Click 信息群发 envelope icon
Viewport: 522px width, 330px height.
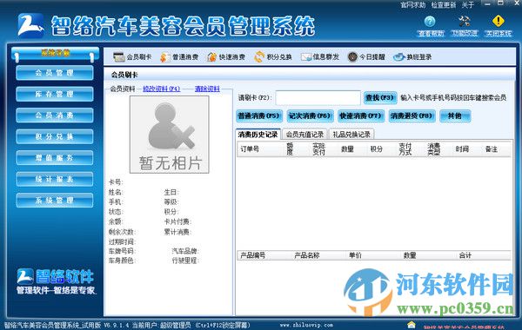(306, 57)
